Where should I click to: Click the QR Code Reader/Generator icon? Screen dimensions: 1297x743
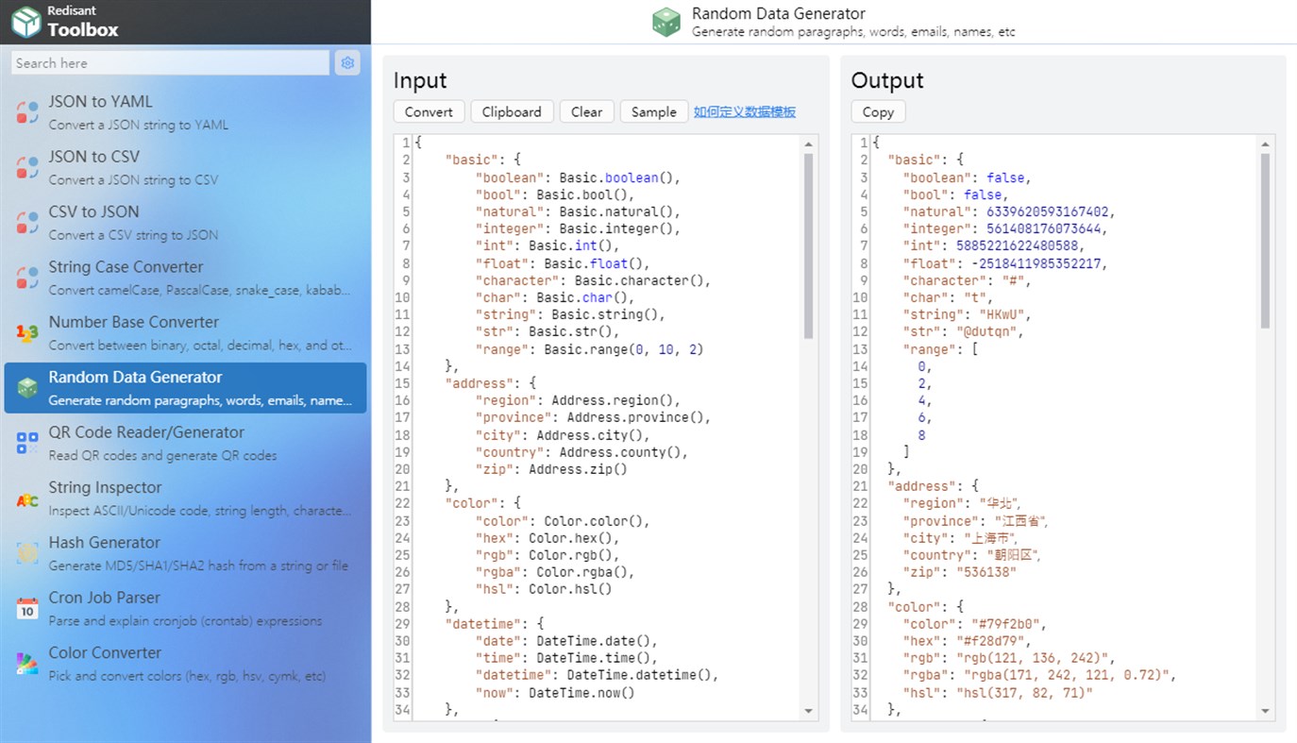(27, 443)
